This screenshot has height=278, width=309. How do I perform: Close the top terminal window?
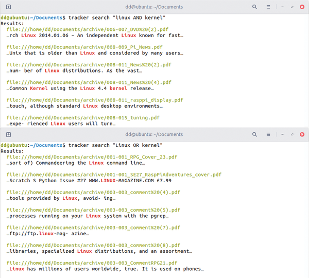[302, 7]
